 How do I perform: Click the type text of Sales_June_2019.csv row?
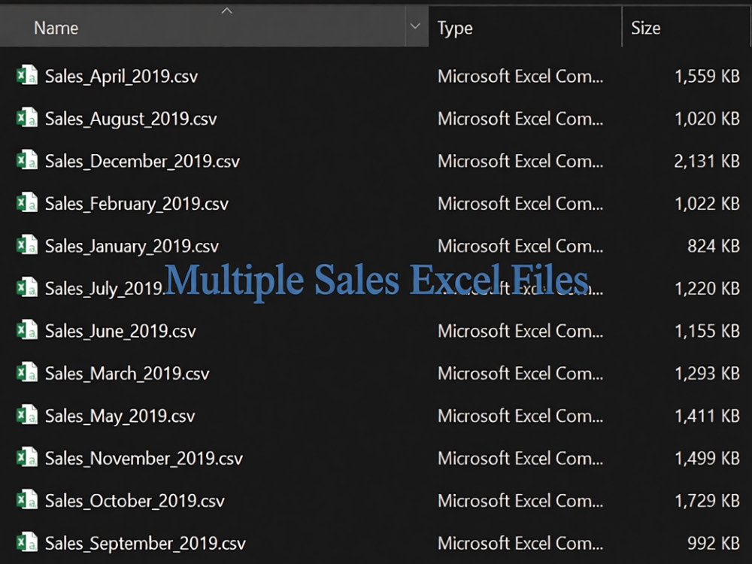click(520, 331)
